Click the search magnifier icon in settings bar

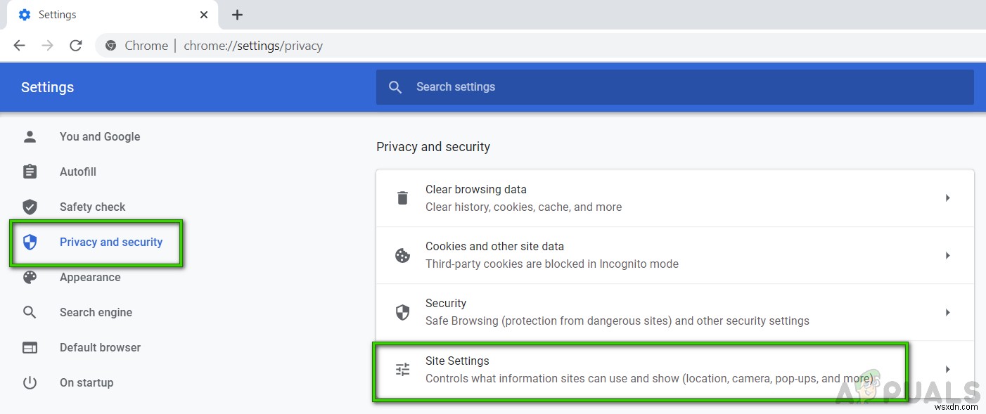395,87
